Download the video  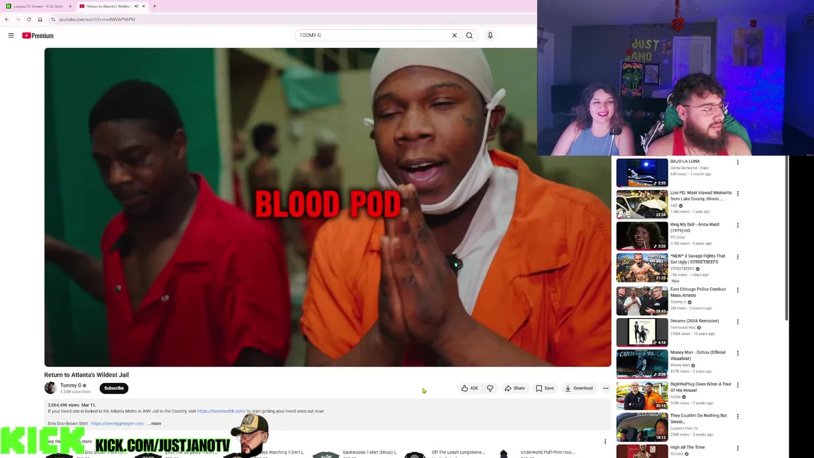click(579, 388)
